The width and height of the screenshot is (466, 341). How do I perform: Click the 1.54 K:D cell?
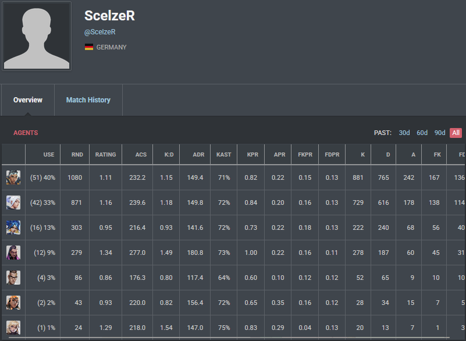pyautogui.click(x=166, y=327)
